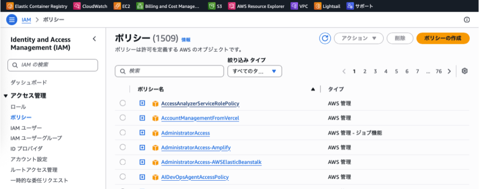Image resolution: width=479 pixels, height=189 pixels.
Task: Open Elastic Container Registry shortcut icon
Action: point(10,6)
